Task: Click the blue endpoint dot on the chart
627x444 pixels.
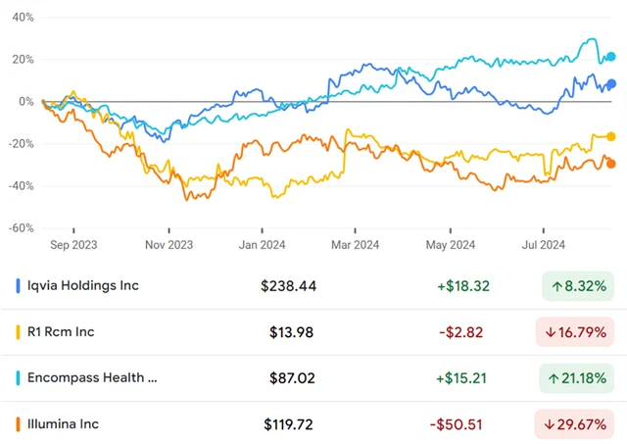Action: (x=611, y=84)
